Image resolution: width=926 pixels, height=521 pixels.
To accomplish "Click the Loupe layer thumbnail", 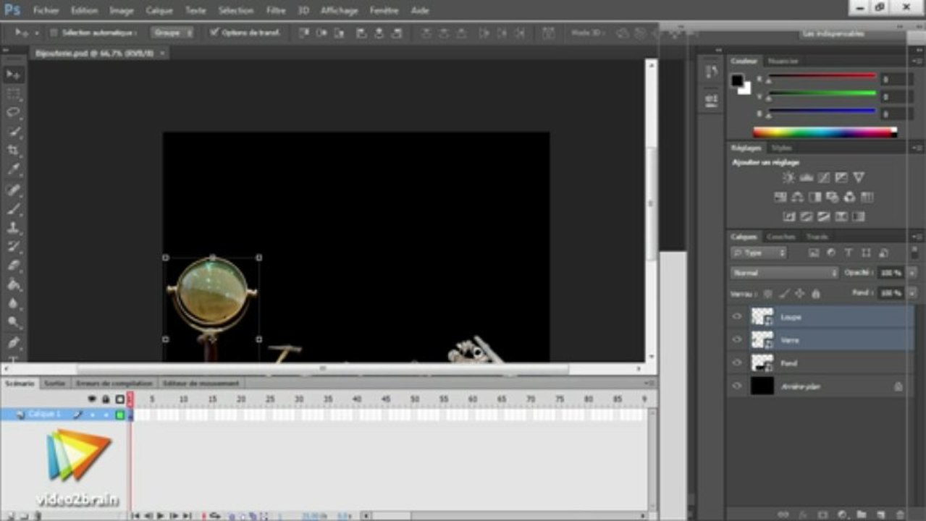I will [762, 316].
